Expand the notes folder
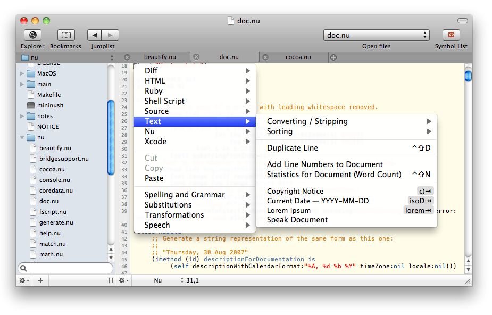This screenshot has width=492, height=315. coord(22,116)
